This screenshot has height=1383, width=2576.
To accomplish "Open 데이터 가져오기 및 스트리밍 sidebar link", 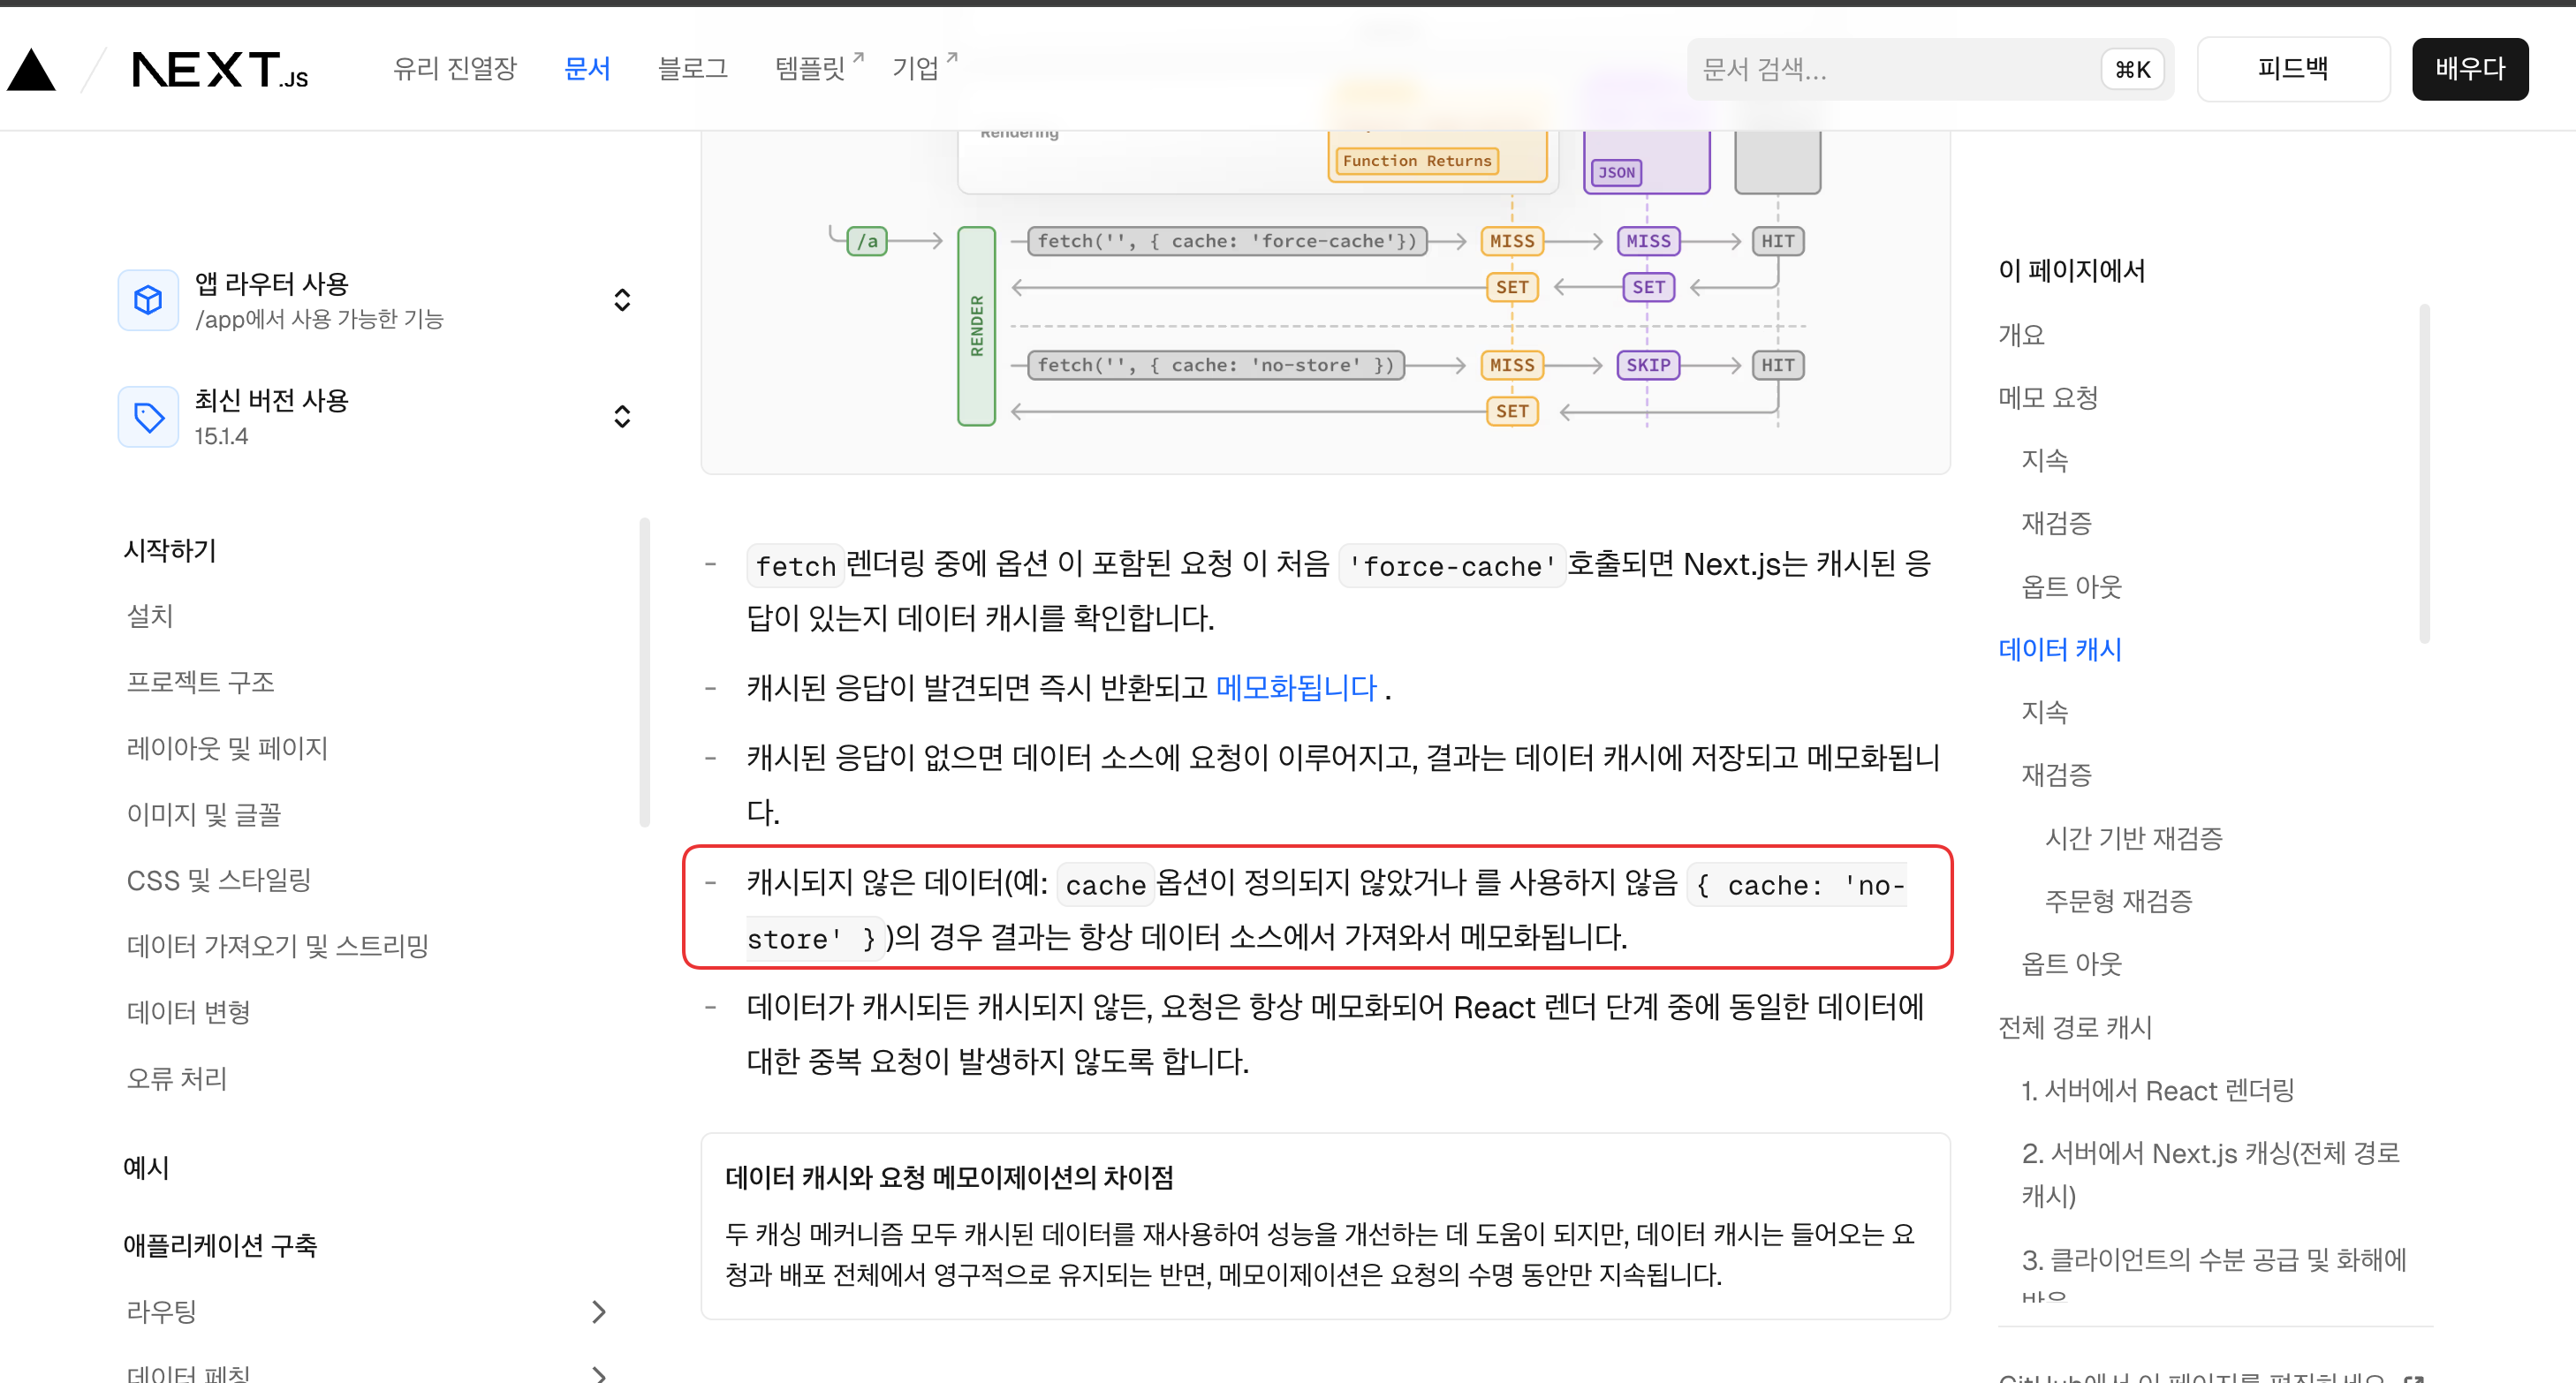I will (278, 946).
